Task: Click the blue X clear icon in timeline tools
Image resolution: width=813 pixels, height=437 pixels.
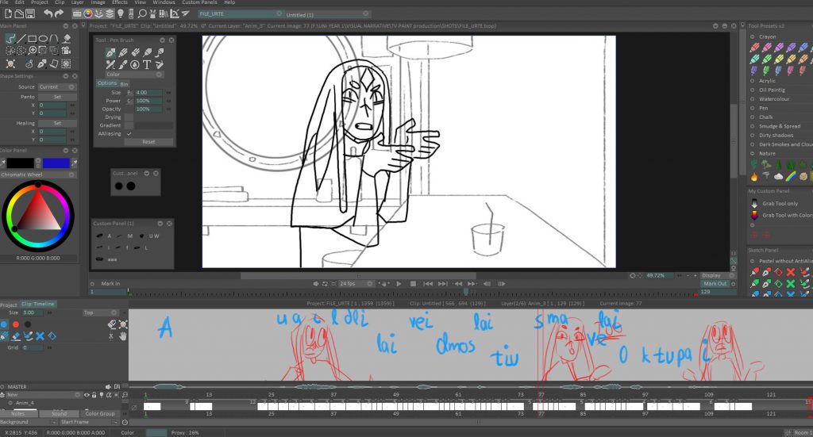Action: click(x=40, y=336)
